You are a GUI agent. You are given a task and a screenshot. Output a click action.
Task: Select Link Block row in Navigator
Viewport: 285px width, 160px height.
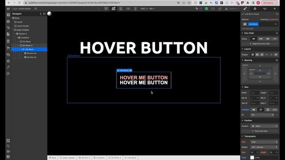(x=29, y=49)
